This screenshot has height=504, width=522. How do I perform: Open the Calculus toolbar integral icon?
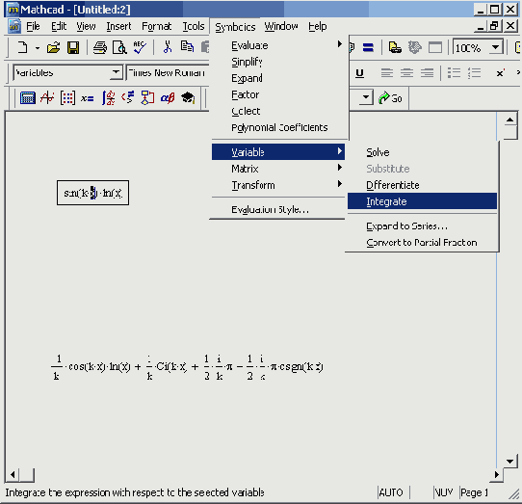(x=109, y=98)
